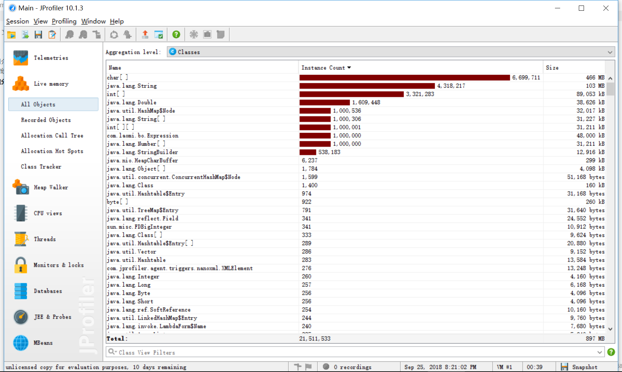This screenshot has height=372, width=622.
Task: Expand the Class View Filters history arrow
Action: [600, 352]
